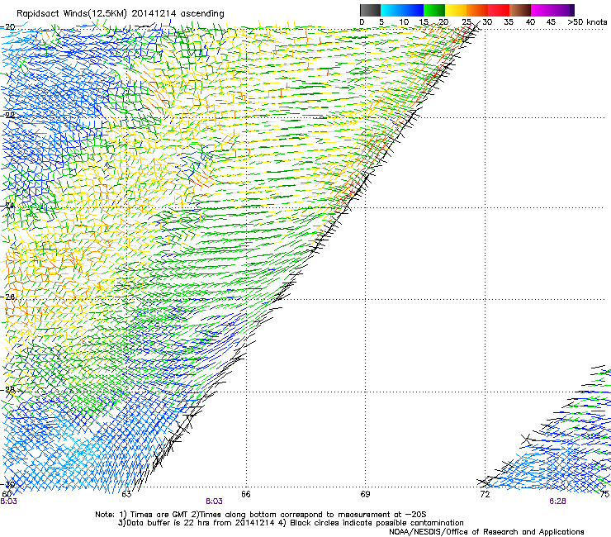Click the '63' longitude axis label
Viewport: 611px width, 537px height.
click(x=126, y=495)
